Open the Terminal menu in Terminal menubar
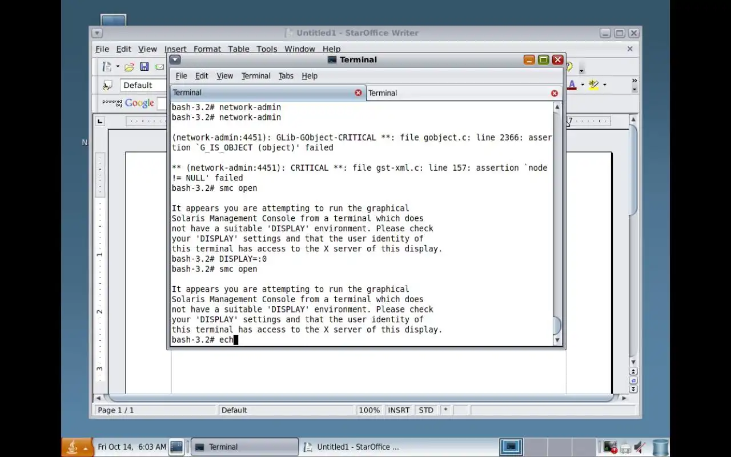Image resolution: width=731 pixels, height=457 pixels. click(256, 76)
